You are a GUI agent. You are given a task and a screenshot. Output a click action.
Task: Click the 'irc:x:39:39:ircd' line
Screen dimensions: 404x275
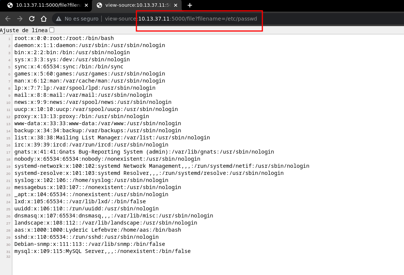tap(91, 145)
